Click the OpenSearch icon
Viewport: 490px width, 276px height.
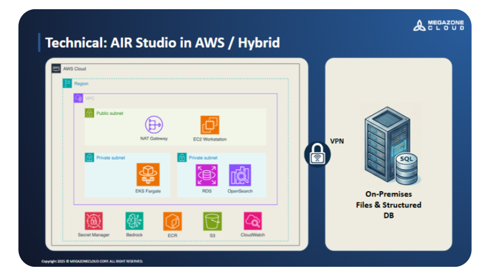(240, 175)
